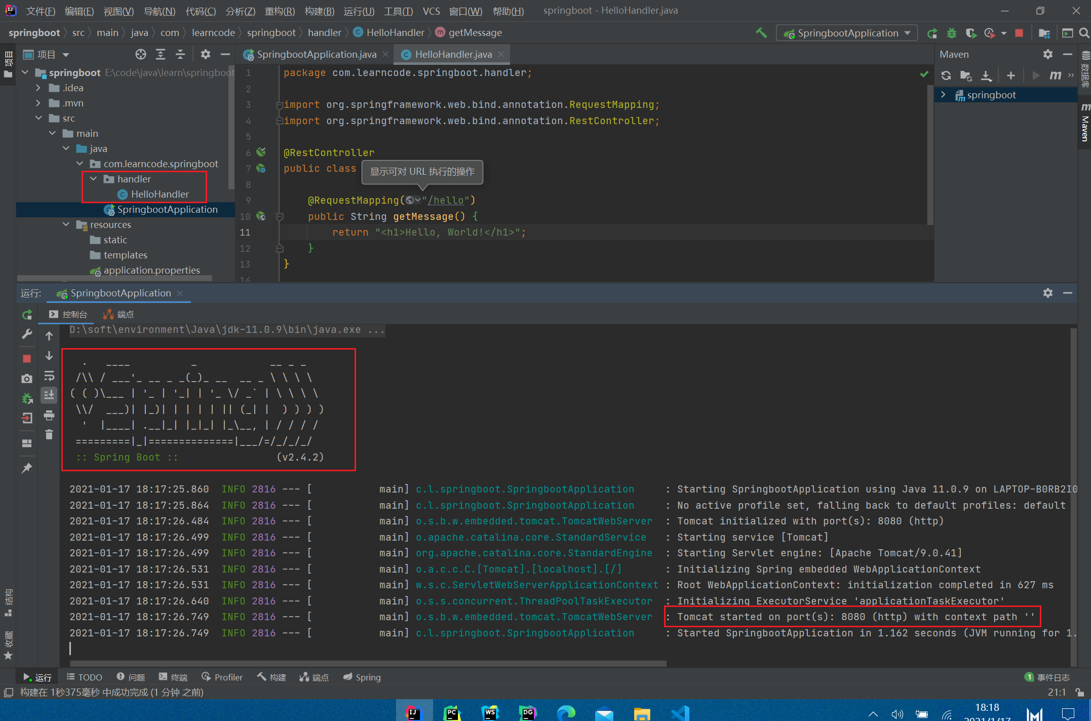Clear console with trash icon

pos(49,435)
